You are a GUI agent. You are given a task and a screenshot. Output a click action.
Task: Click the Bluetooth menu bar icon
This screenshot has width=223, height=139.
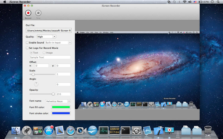tap(180, 2)
